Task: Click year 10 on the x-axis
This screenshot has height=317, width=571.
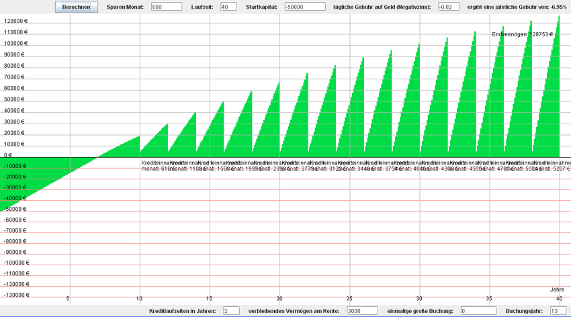Action: 140,298
